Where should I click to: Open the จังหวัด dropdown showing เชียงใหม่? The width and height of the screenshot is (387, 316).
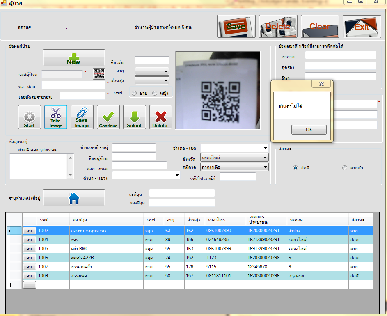pyautogui.click(x=234, y=158)
